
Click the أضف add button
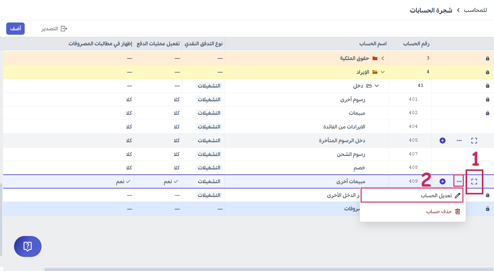point(15,28)
